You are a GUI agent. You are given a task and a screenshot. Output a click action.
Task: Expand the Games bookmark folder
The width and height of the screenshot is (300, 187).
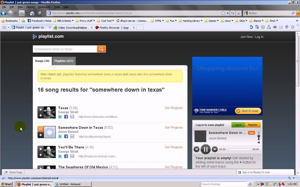click(212, 21)
